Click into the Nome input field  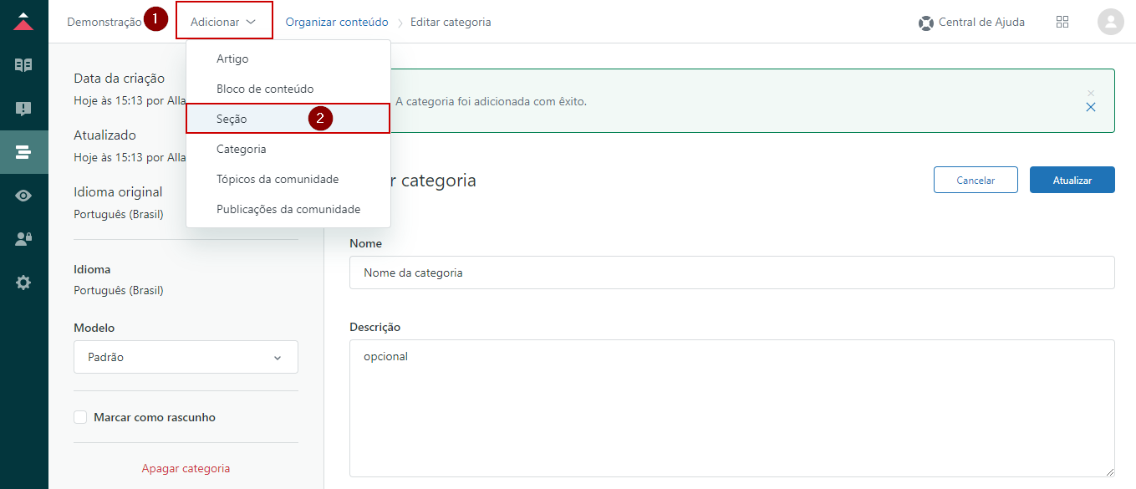pyautogui.click(x=731, y=273)
